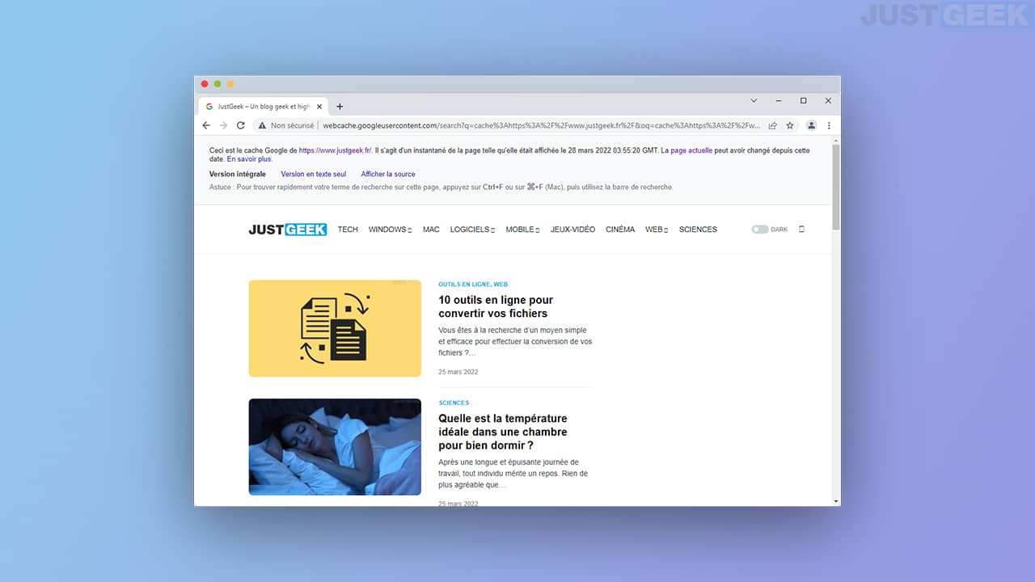Click the 'Non sécurisé' warning icon
Viewport: 1035px width, 582px height.
click(262, 125)
